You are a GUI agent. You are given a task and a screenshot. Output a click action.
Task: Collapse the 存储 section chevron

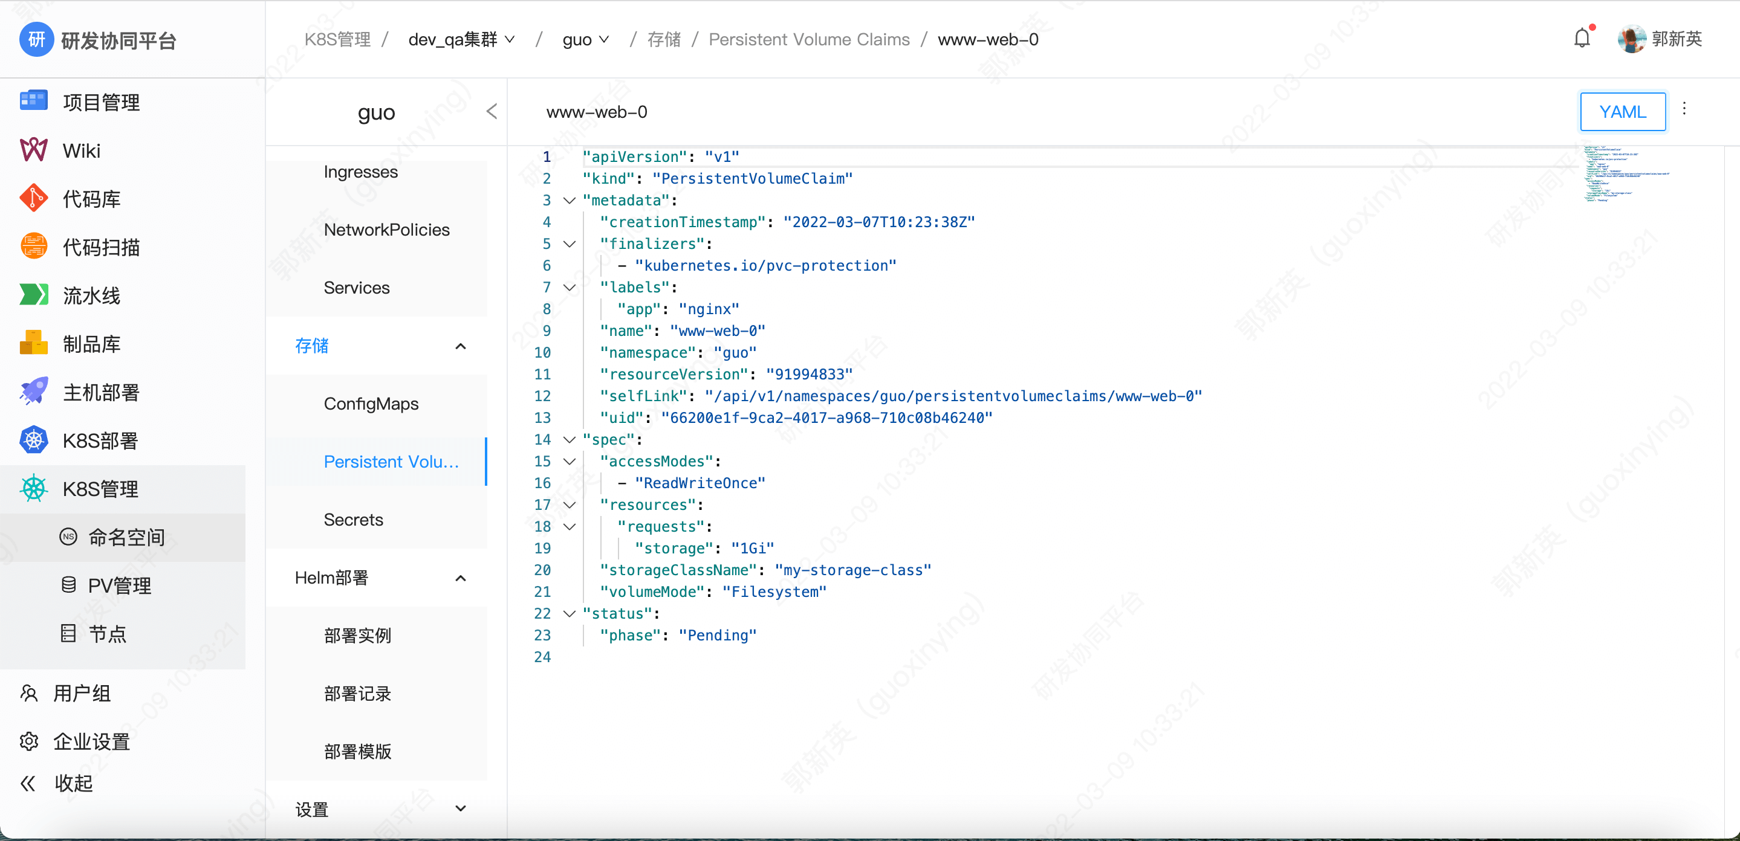(461, 346)
